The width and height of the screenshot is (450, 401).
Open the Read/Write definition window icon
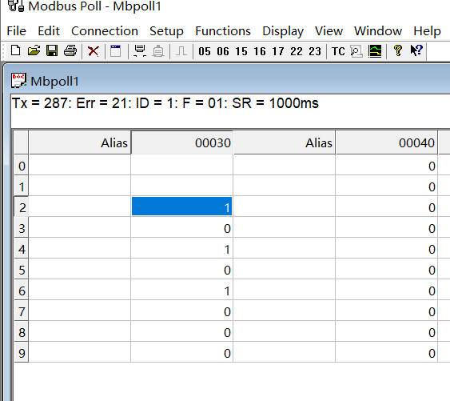pyautogui.click(x=115, y=51)
